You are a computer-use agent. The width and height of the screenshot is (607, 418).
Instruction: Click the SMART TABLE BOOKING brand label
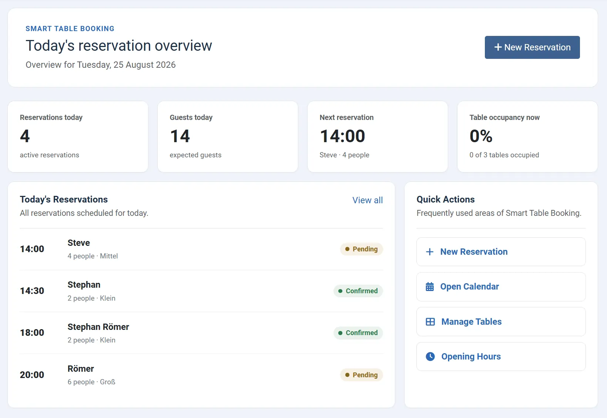[x=70, y=29]
